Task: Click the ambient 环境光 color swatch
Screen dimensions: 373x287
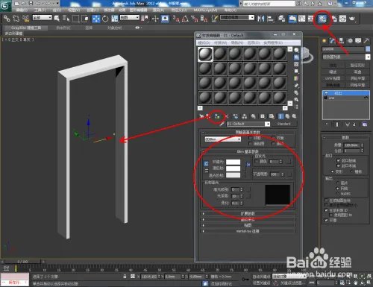Action: [233, 162]
